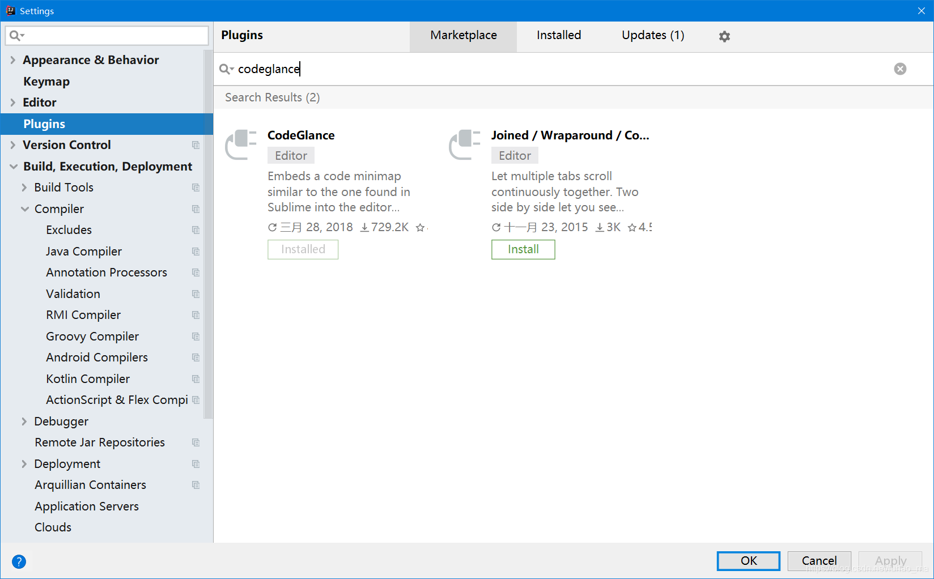Click project-level icon beside Excludes
The image size is (934, 579).
coord(196,230)
